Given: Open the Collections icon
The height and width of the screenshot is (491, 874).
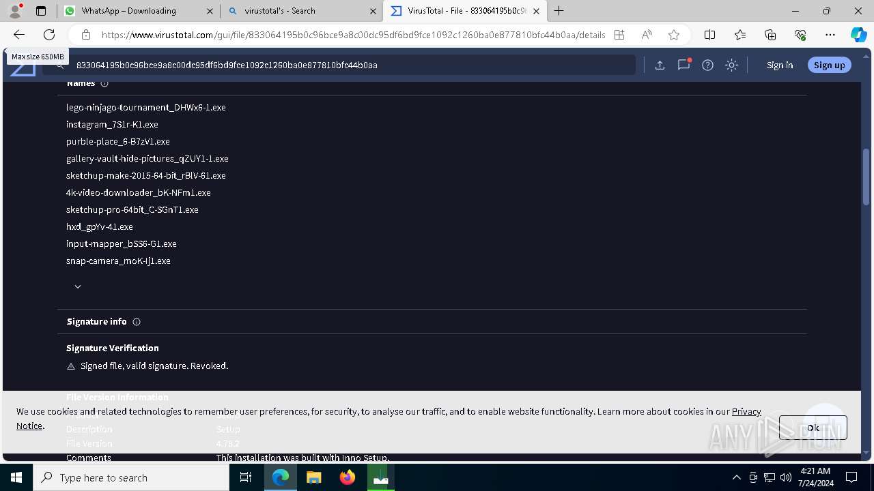Looking at the screenshot, I should pos(770,35).
